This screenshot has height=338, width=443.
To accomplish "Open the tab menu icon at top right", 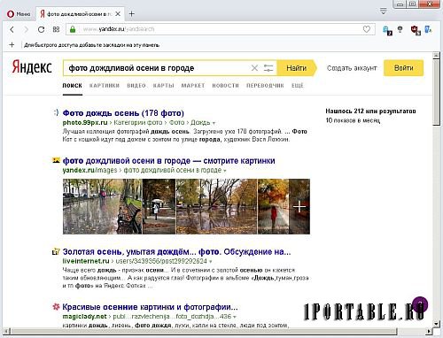I will tap(384, 12).
